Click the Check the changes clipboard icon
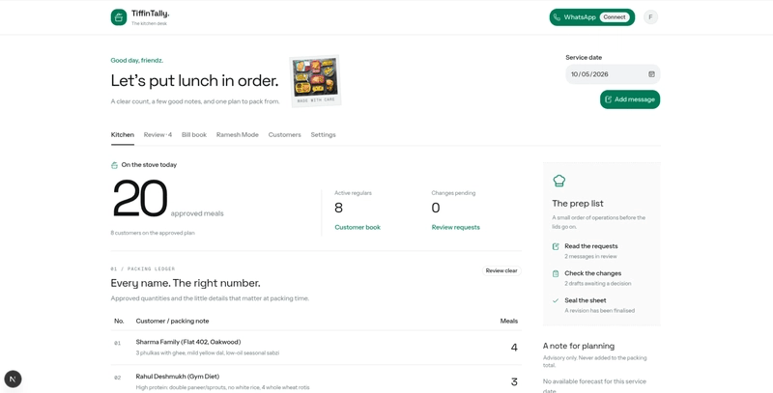 556,273
